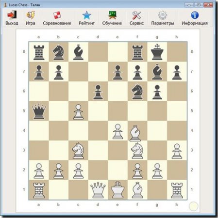Select the black pawn on d6

[x=98, y=92]
